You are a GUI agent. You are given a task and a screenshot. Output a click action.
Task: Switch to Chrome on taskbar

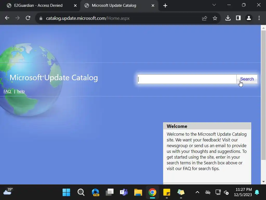(152, 192)
